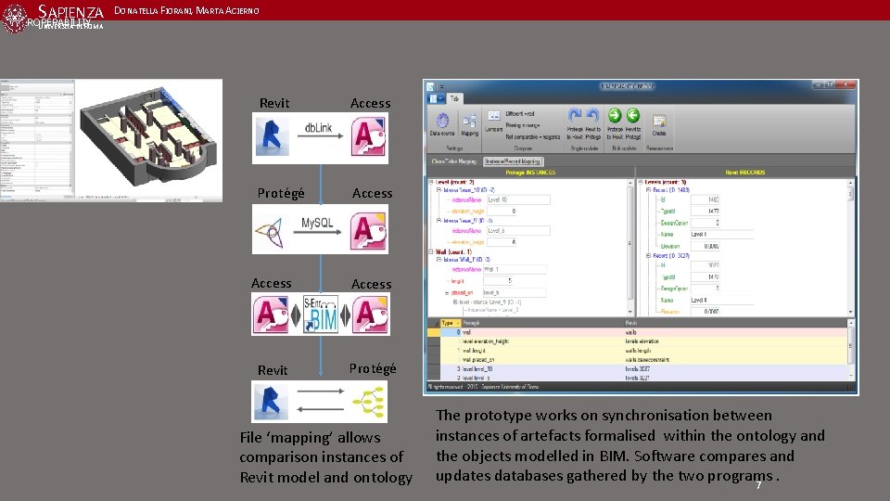Click the Name field under Record 1483
The height and width of the screenshot is (501, 890).
click(x=721, y=234)
